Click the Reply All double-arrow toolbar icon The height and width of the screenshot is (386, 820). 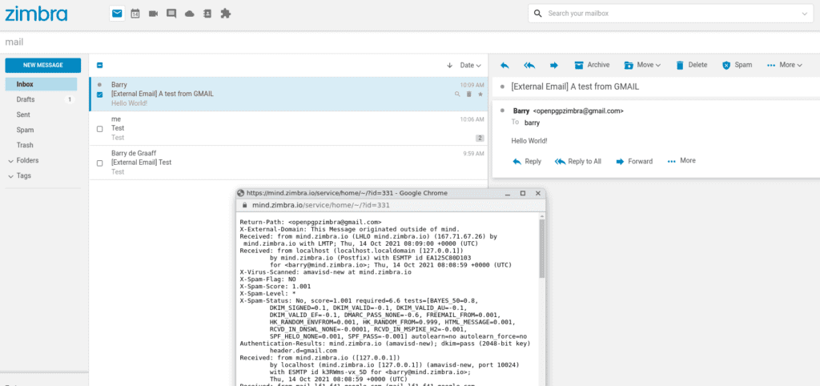point(529,66)
